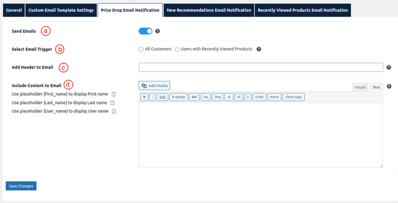
Task: Insert blockquote with b-quote button
Action: [x=179, y=97]
